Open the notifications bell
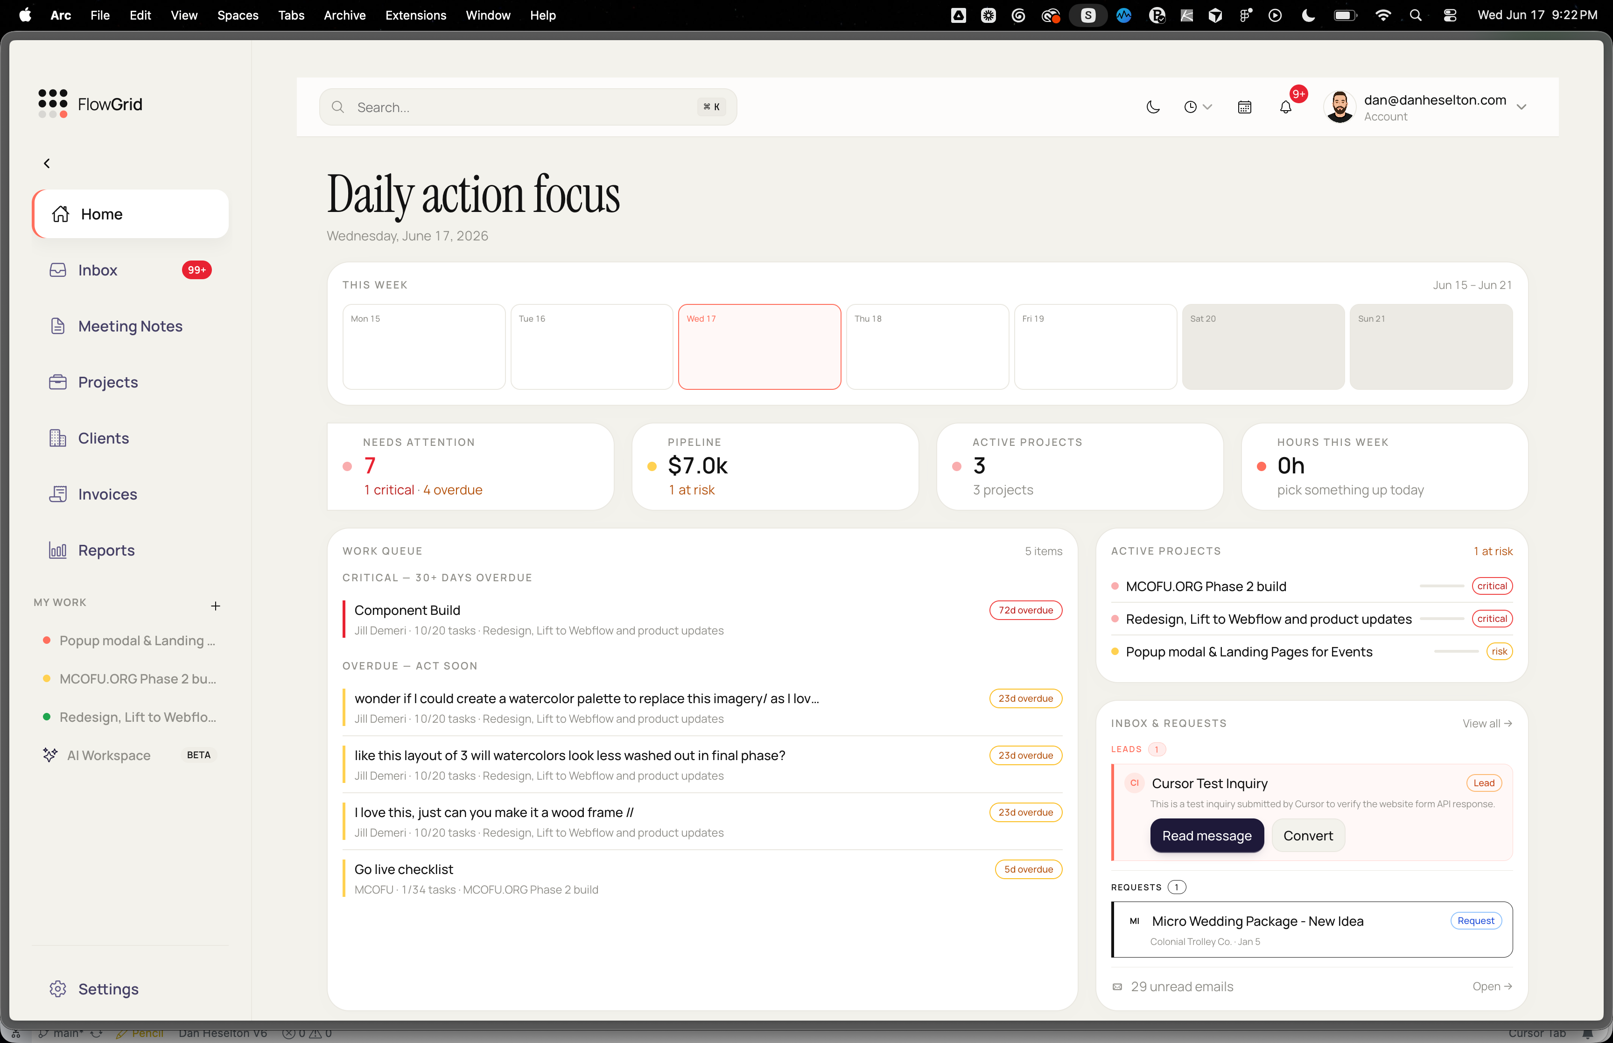This screenshot has width=1613, height=1043. click(1285, 107)
